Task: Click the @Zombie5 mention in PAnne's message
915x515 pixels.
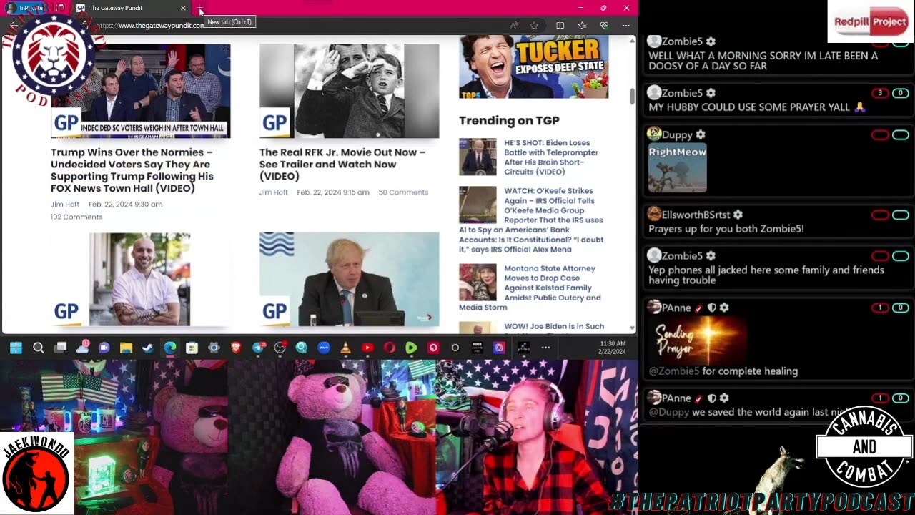Action: pyautogui.click(x=674, y=371)
